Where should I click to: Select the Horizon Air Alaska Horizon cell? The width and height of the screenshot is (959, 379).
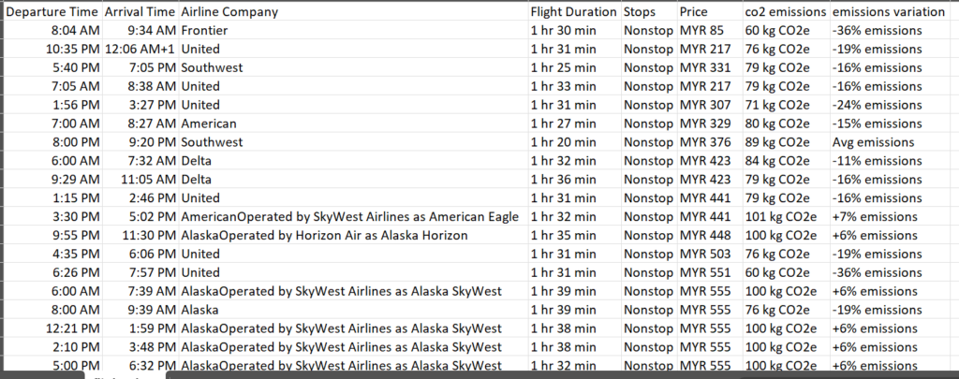point(353,235)
